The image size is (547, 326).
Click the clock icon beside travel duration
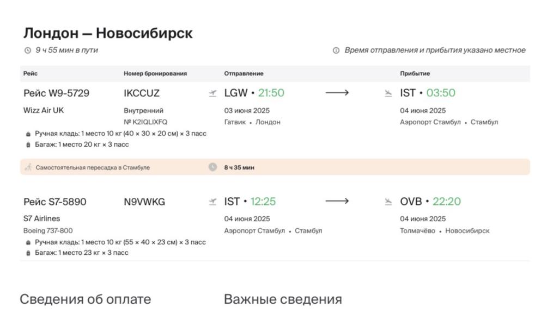(x=28, y=51)
